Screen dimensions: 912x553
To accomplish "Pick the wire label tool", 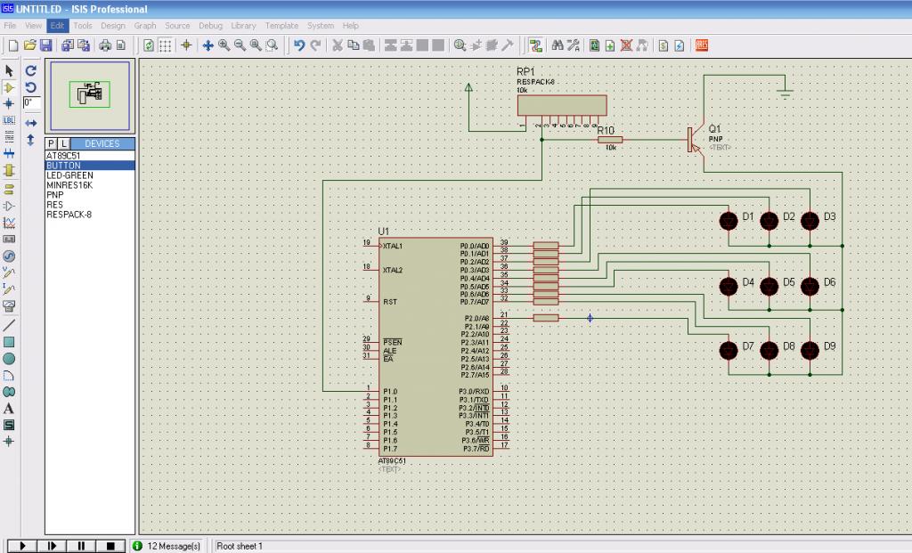I will tap(9, 120).
